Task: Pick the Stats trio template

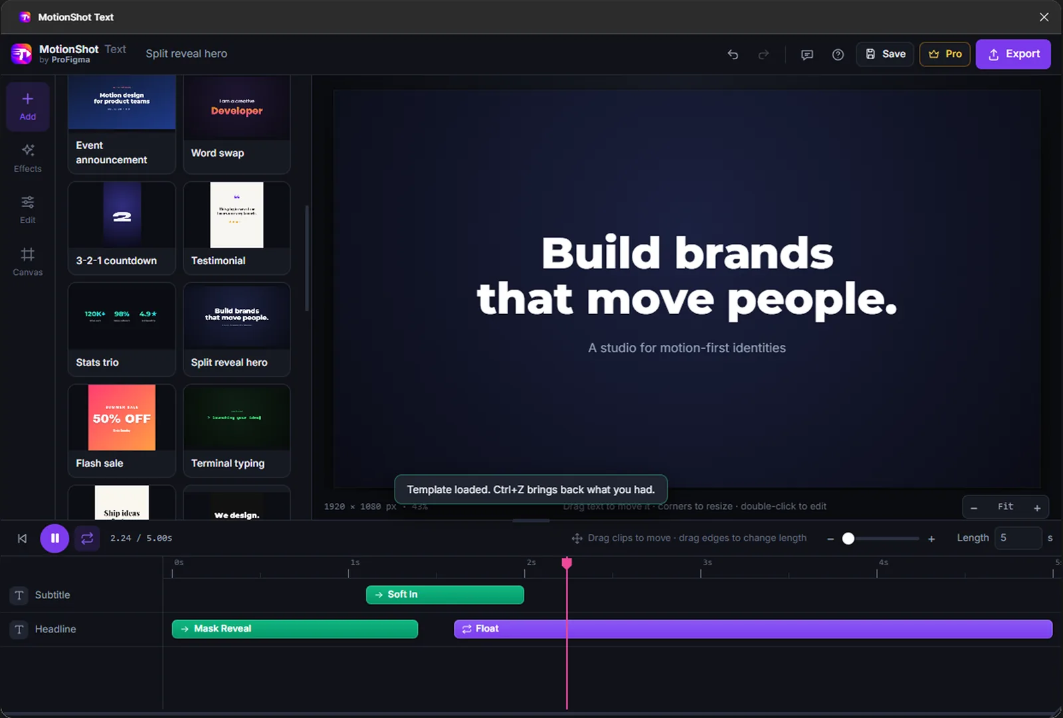Action: 122,329
